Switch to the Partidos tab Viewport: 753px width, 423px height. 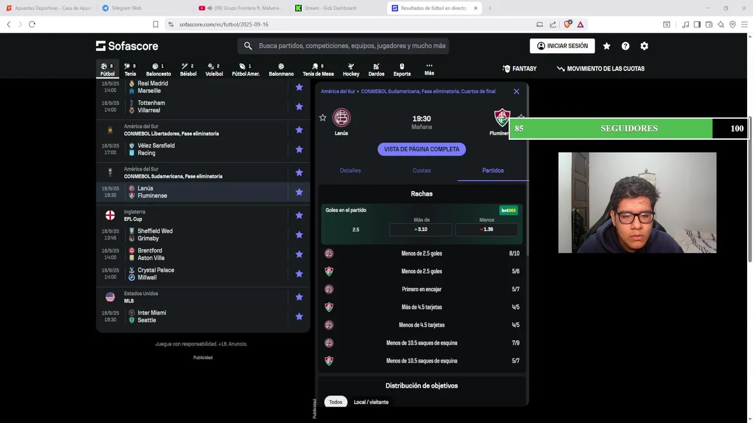[x=493, y=170]
